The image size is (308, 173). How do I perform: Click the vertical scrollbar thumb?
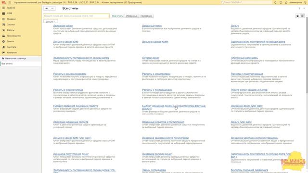point(307,55)
